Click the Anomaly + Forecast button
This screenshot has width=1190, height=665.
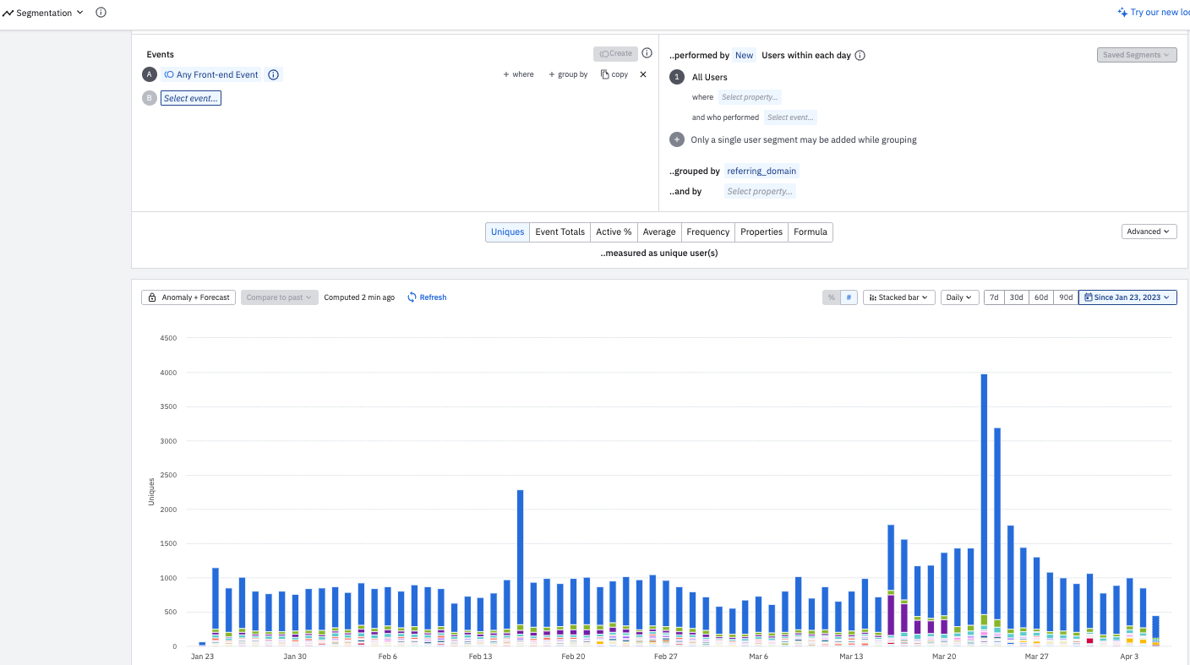[x=188, y=297]
